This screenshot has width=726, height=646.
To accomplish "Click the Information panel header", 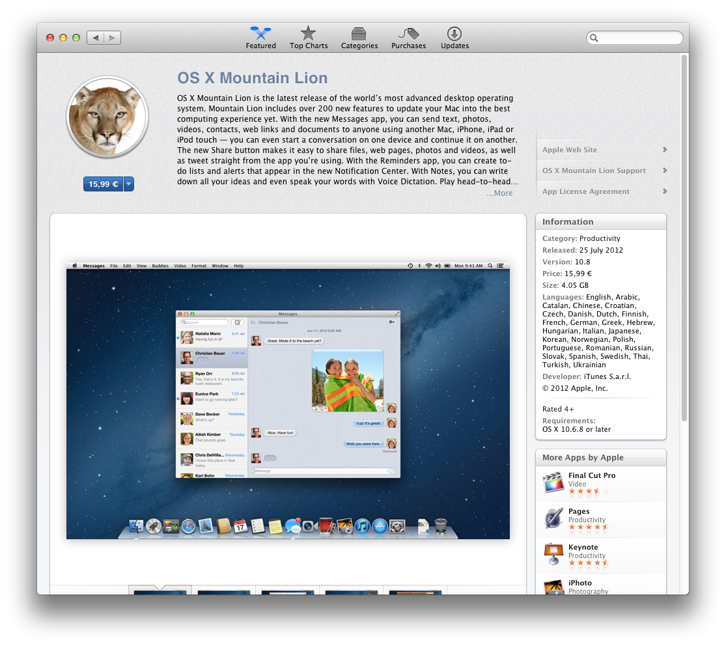I will (601, 221).
